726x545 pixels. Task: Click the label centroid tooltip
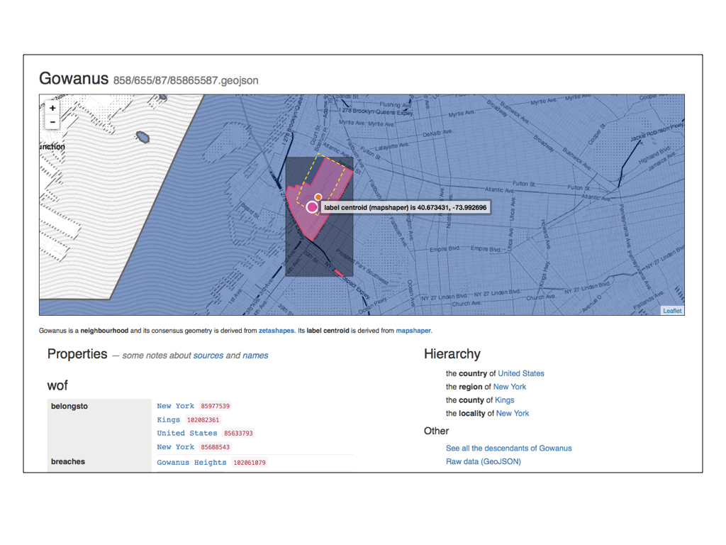coord(405,207)
